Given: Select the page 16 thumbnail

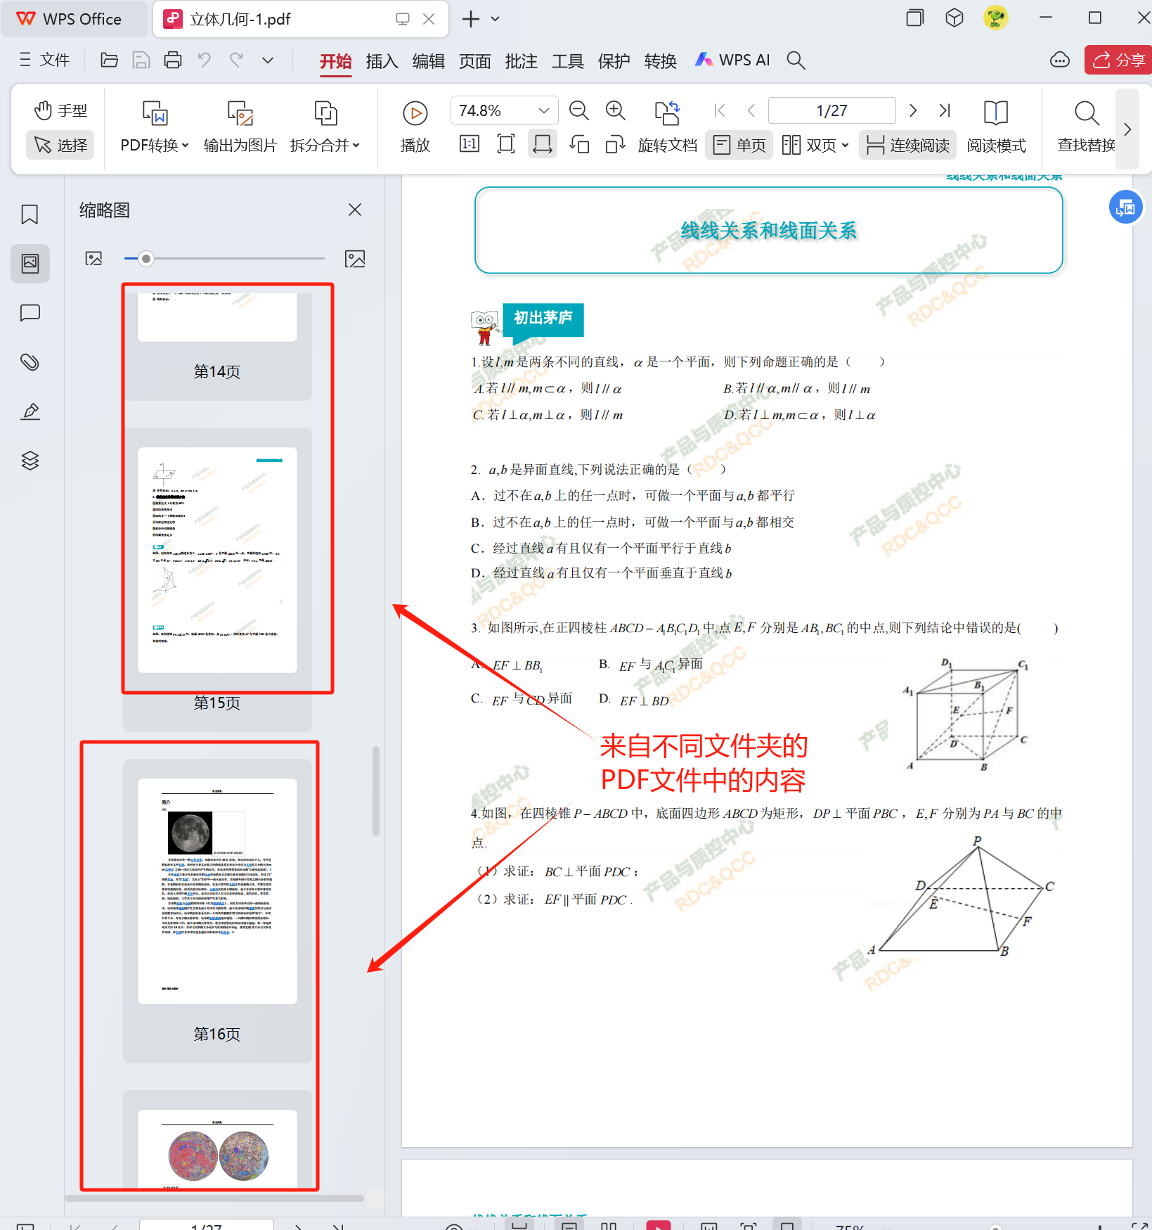Looking at the screenshot, I should click(x=217, y=891).
